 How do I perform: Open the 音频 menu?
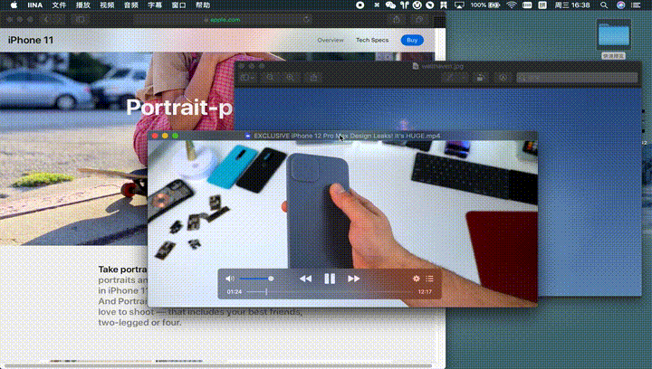pos(131,5)
